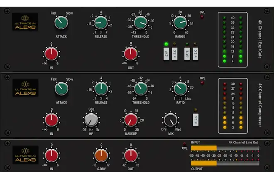Image resolution: width=274 pixels, height=179 pixels.
Task: Click the Exp/Gate LED meter panel
Action: [232, 40]
